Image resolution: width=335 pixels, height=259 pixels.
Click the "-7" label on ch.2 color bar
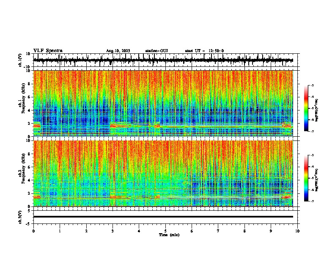(312, 201)
